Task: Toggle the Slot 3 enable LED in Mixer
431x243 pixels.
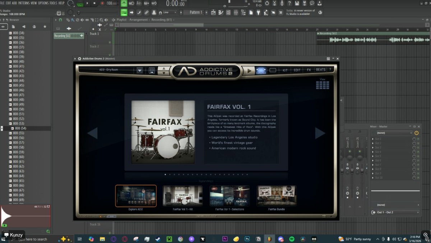Action: pos(418,147)
